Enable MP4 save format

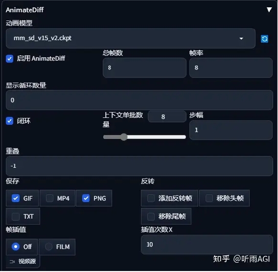click(49, 198)
